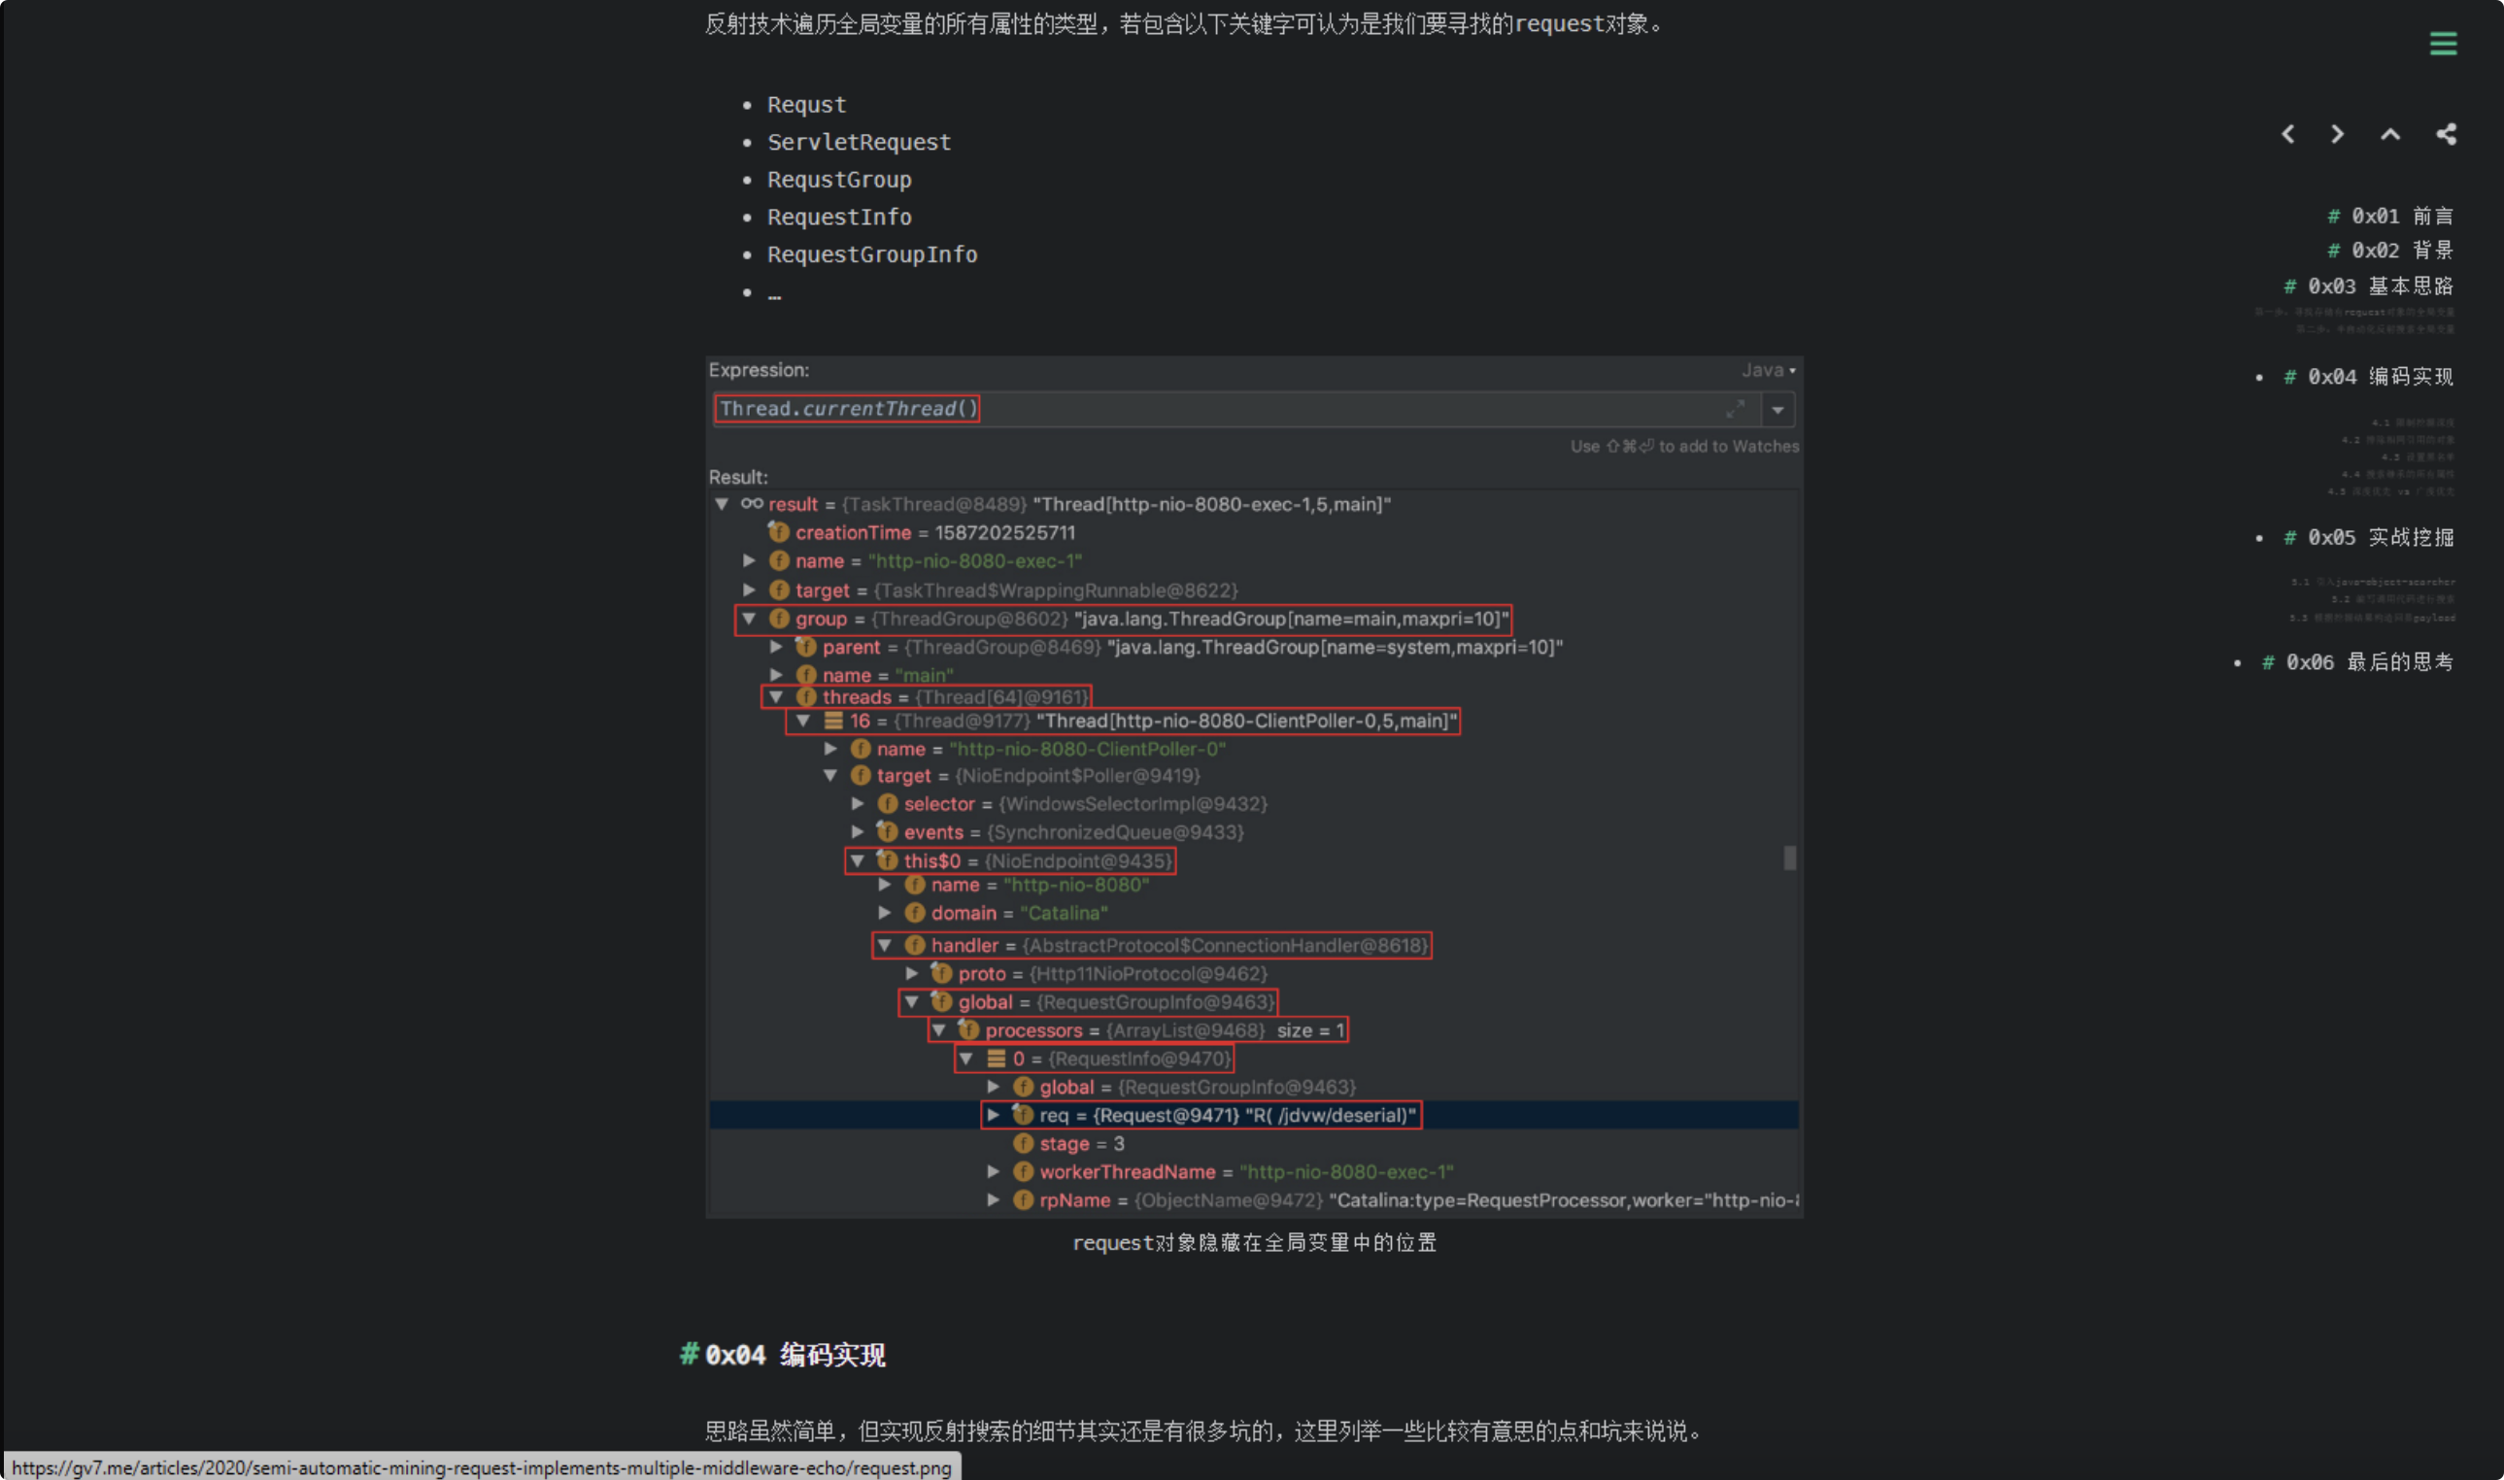Collapse the result TaskThread@8489 root node

pos(721,504)
